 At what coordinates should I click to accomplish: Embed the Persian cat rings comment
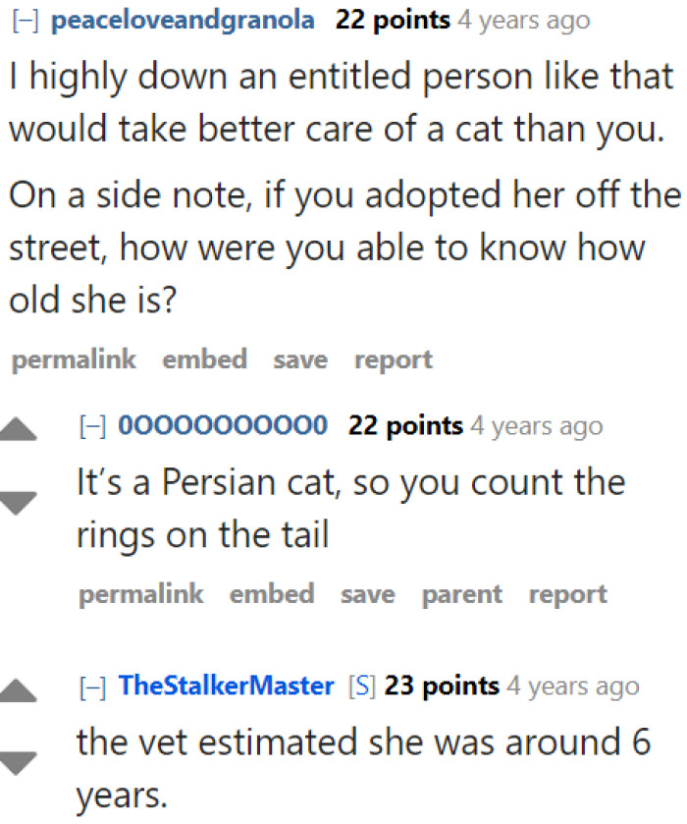click(272, 594)
